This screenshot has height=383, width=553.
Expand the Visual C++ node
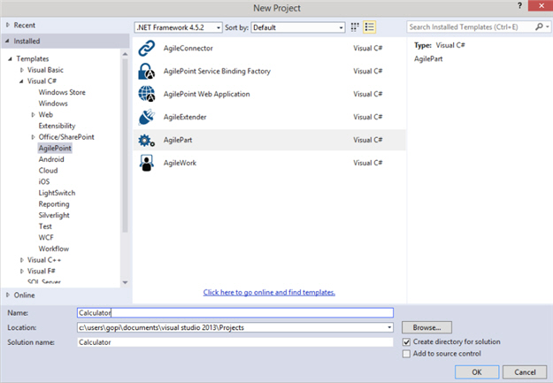(x=22, y=260)
